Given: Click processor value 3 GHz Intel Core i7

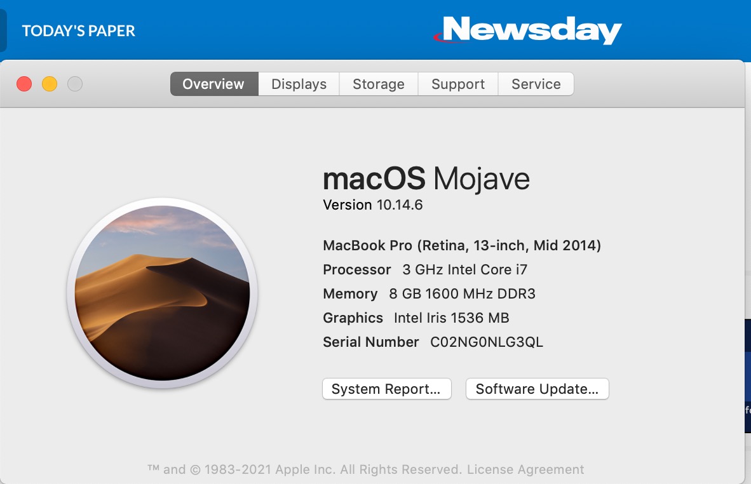Looking at the screenshot, I should (x=464, y=269).
